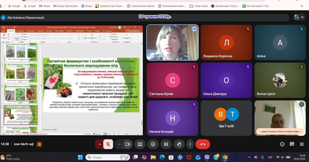309x162 pixels.
Task: Click the presenter label Alla Sokolova (Презентація)
Action: click(x=26, y=18)
